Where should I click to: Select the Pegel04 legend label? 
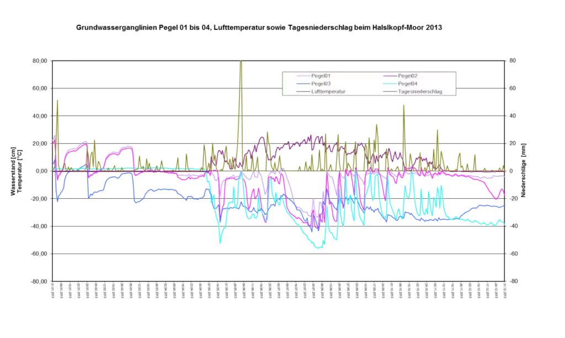[407, 84]
